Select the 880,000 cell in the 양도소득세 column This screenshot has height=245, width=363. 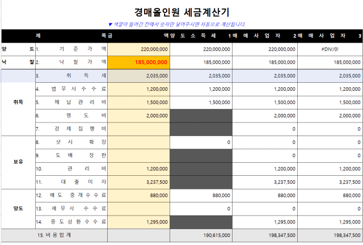(201, 196)
